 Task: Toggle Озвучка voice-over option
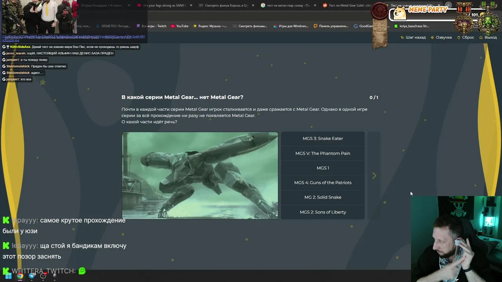(x=441, y=37)
